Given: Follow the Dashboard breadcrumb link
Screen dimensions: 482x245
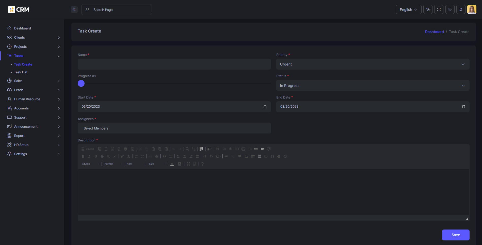Looking at the screenshot, I should click(x=434, y=32).
